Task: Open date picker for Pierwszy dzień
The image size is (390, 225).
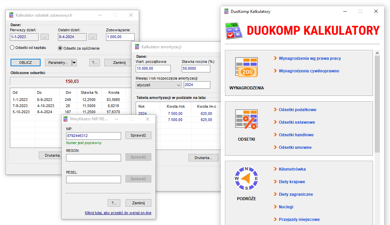Action: coord(45,37)
